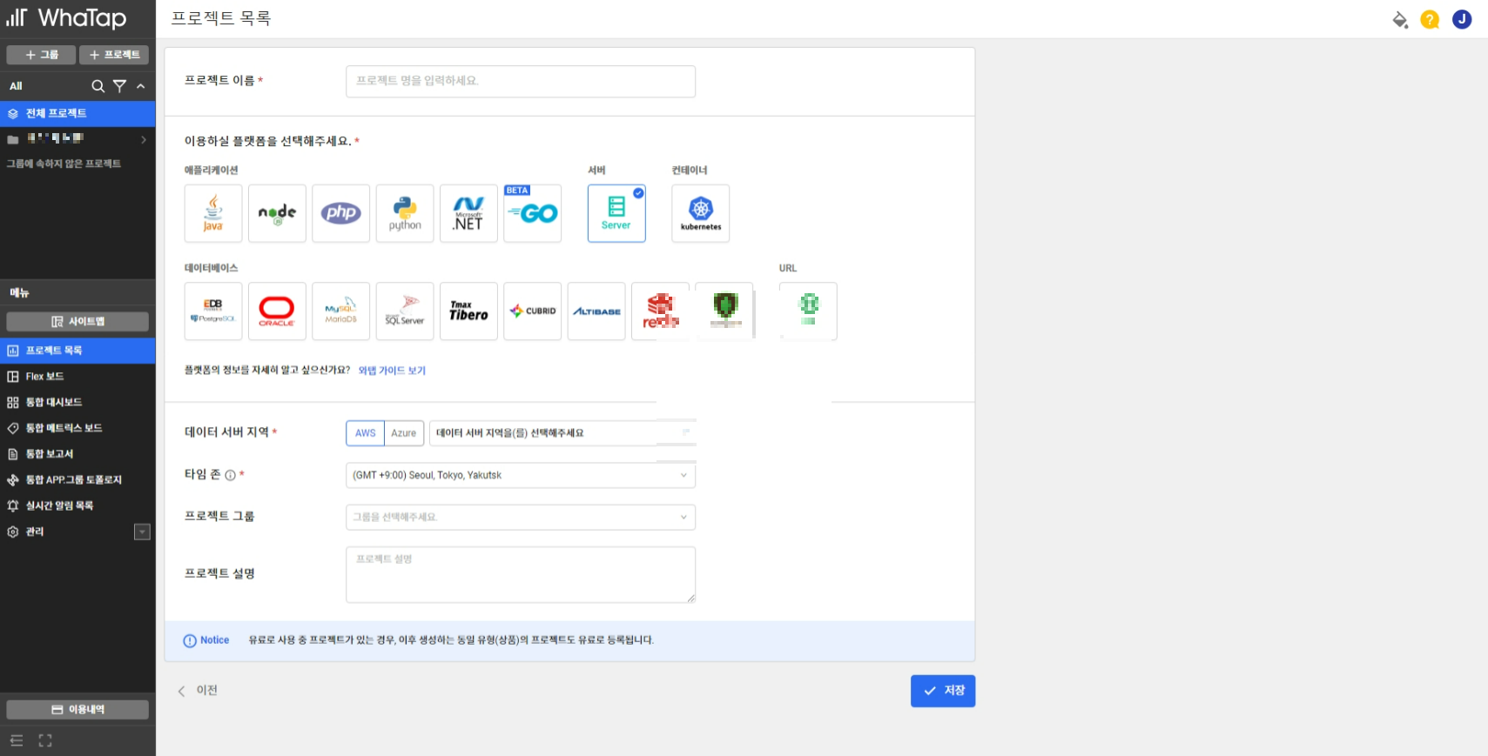Open 실시간 알림 목록 menu item
Screen dimensions: 1488x756
click(x=77, y=505)
